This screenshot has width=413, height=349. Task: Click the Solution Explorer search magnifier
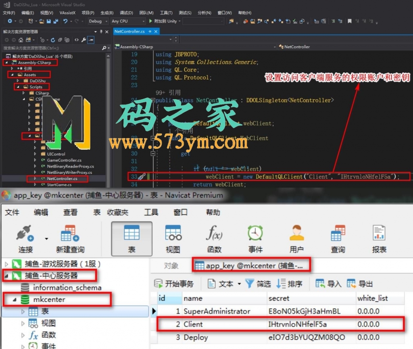(104, 48)
